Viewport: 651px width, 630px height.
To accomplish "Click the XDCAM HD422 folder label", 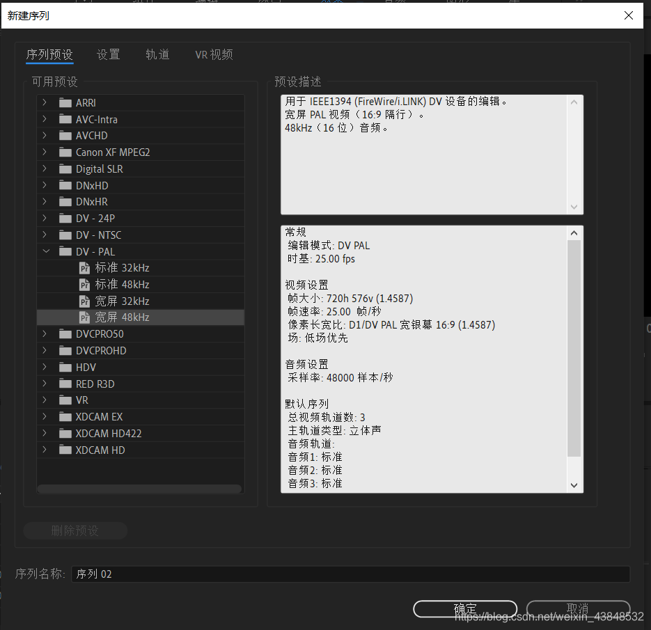I will pyautogui.click(x=109, y=434).
